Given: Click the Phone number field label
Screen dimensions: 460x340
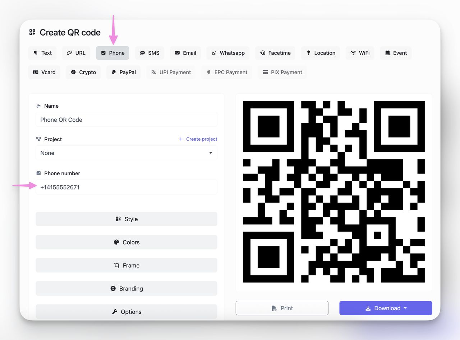Looking at the screenshot, I should [62, 173].
